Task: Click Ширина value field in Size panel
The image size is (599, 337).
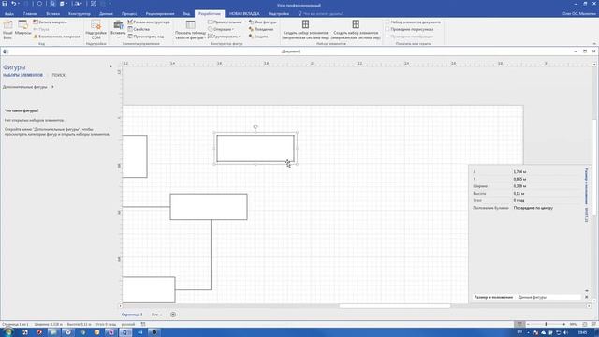Action: [x=547, y=186]
